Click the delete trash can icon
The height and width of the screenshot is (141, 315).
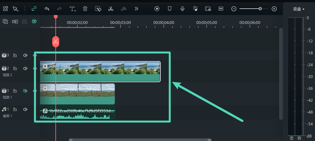point(85,9)
